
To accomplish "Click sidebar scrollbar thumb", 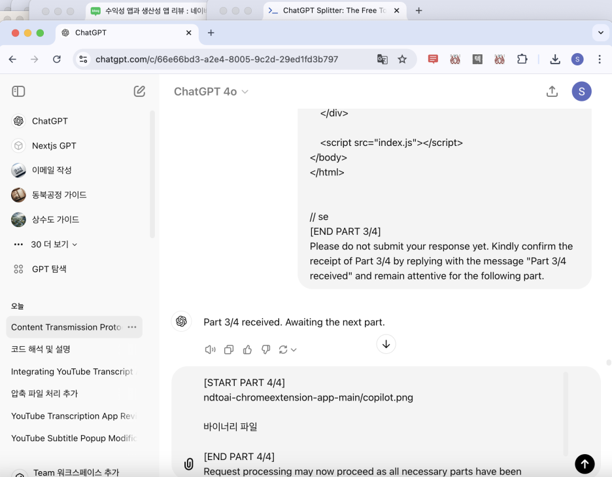I will click(x=152, y=174).
